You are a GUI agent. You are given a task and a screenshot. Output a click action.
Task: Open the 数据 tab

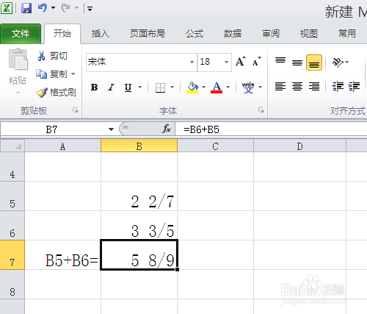click(x=233, y=34)
